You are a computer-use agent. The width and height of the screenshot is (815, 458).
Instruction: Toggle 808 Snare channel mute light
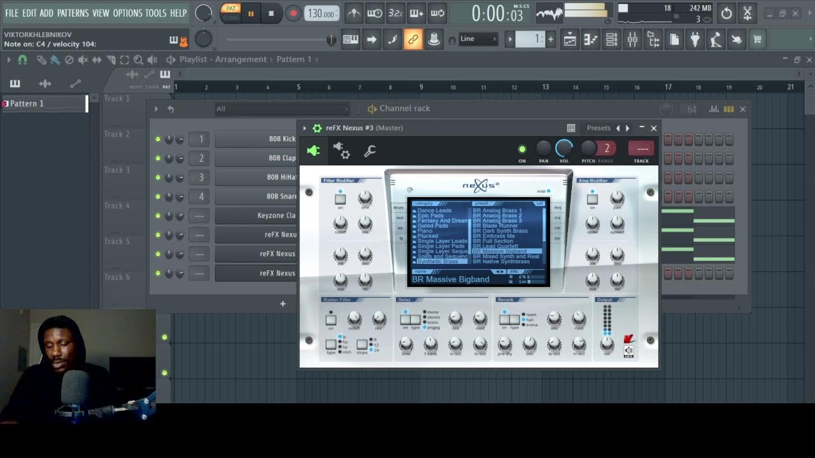[x=158, y=197]
